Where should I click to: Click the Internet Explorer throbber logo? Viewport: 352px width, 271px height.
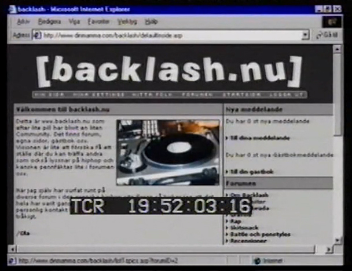332,22
